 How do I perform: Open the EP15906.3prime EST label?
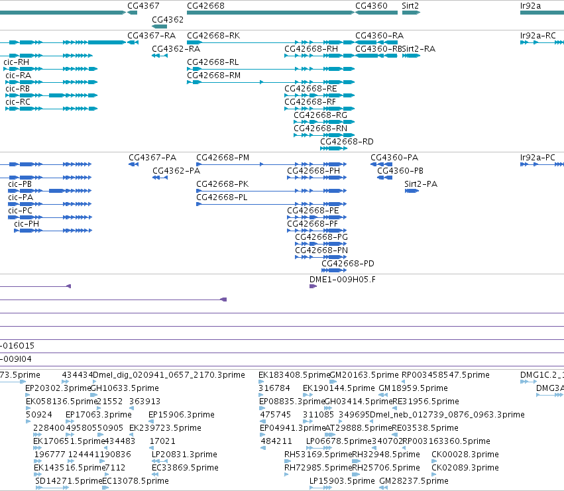[182, 415]
